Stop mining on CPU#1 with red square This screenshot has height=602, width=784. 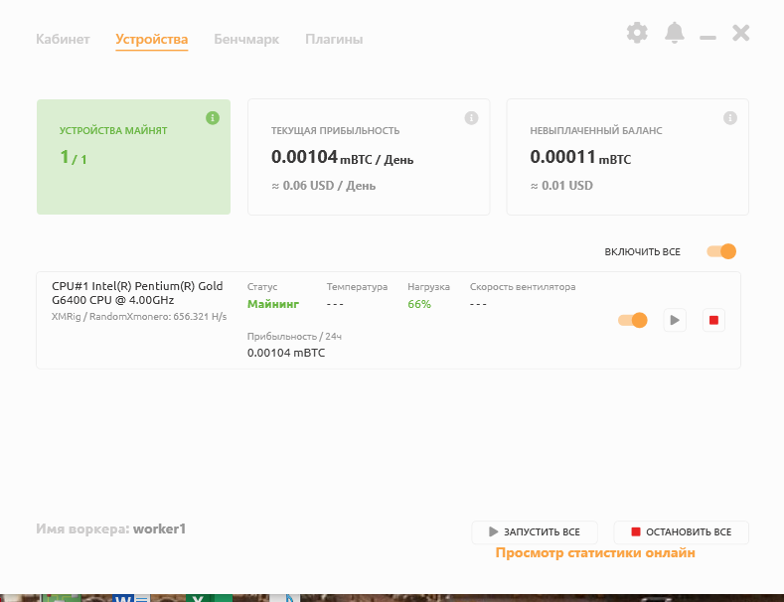(x=713, y=320)
